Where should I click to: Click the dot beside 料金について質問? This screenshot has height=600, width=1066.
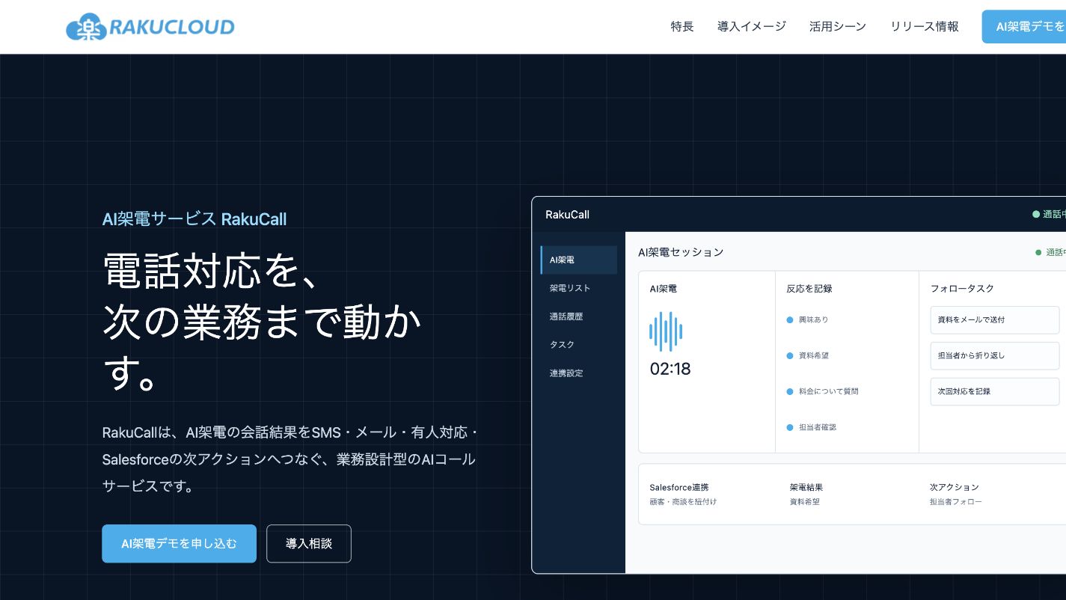790,392
